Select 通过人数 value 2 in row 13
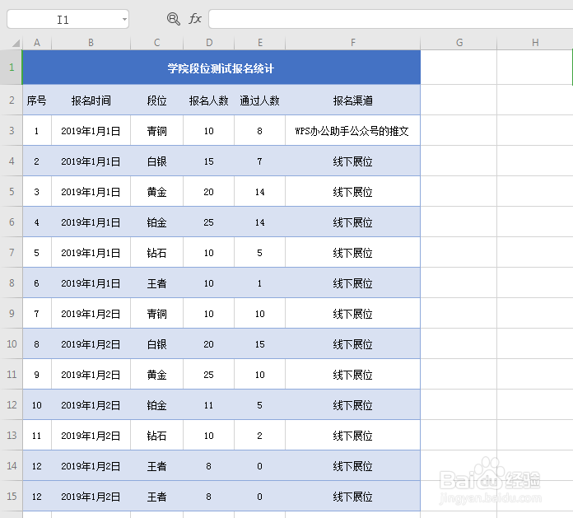This screenshot has height=518, width=573. pyautogui.click(x=260, y=436)
